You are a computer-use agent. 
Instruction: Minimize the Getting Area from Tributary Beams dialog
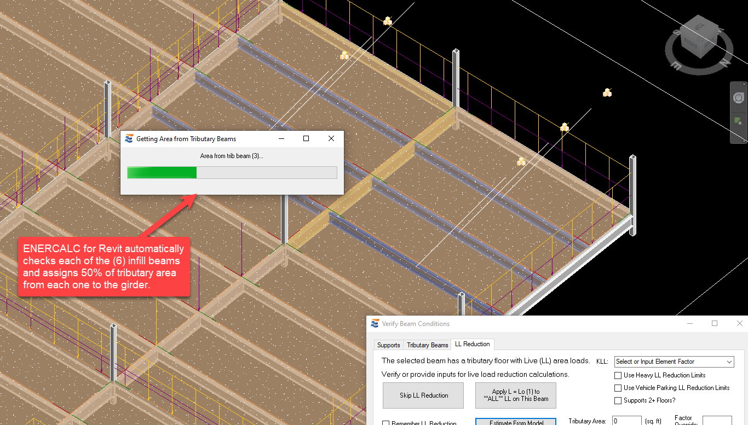(x=281, y=139)
